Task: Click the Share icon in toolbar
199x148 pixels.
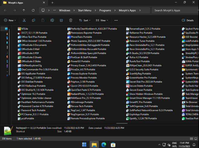Action: click(61, 20)
